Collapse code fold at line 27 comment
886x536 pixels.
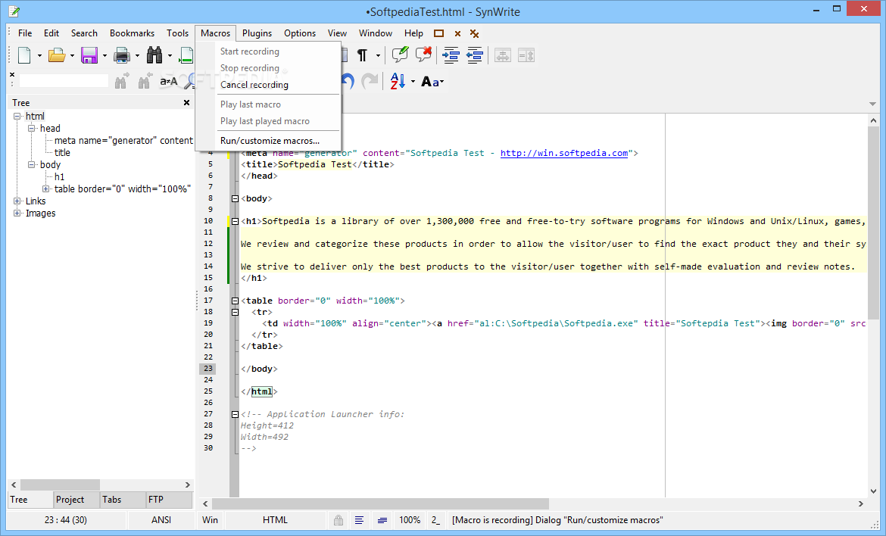pos(235,415)
